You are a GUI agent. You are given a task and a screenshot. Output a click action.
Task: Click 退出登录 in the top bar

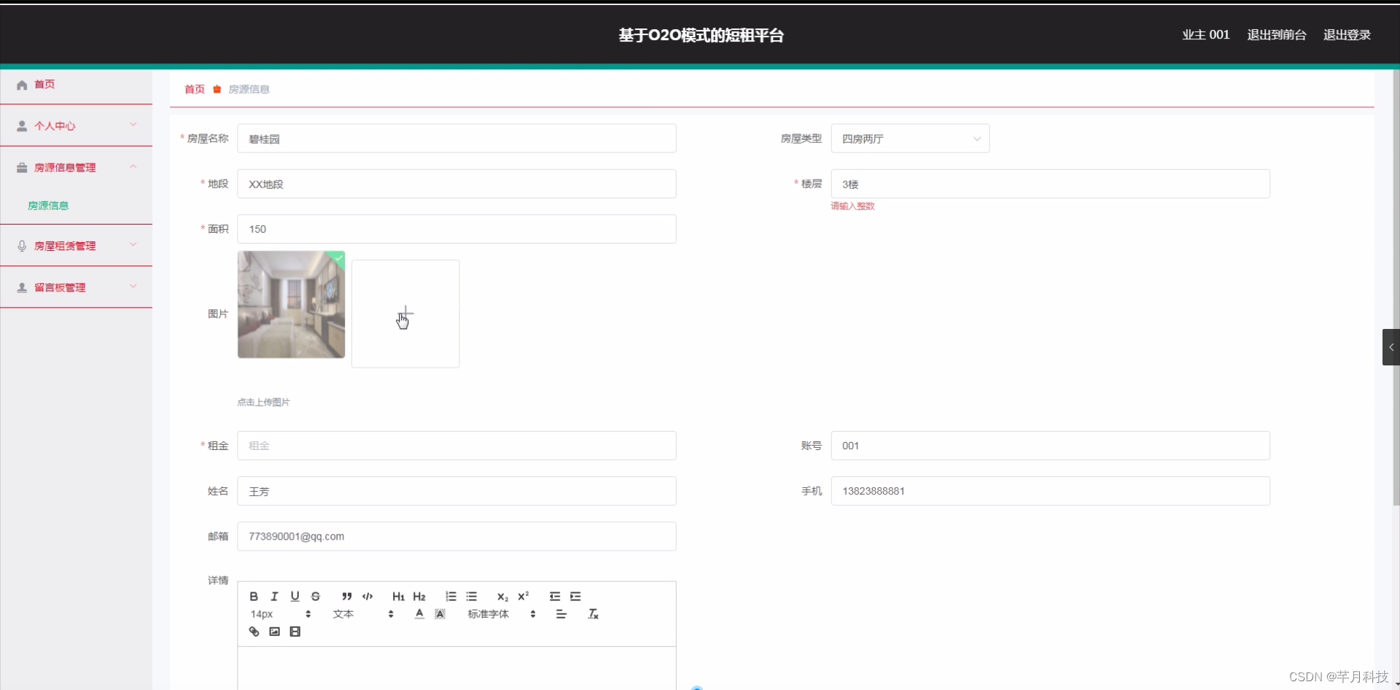click(1346, 34)
